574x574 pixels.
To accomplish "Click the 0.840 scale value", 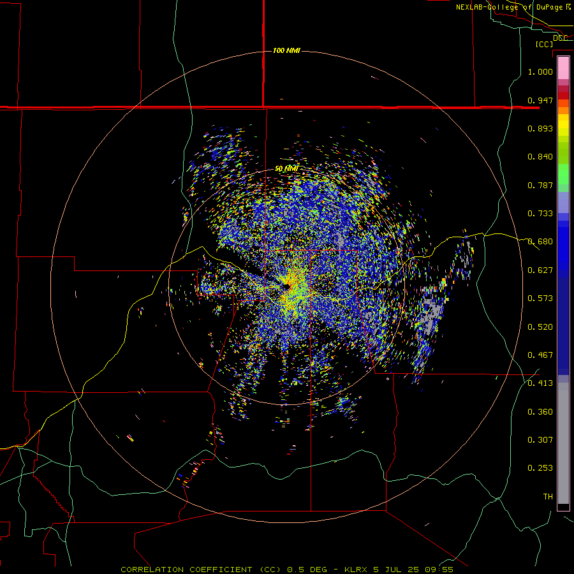I will tap(540, 157).
